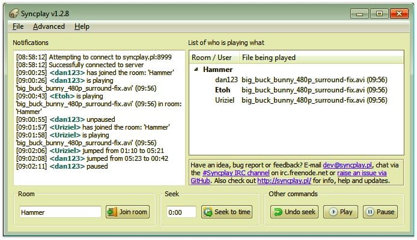This screenshot has width=417, height=240.
Task: Select the Hammer room row
Action: pyautogui.click(x=218, y=70)
